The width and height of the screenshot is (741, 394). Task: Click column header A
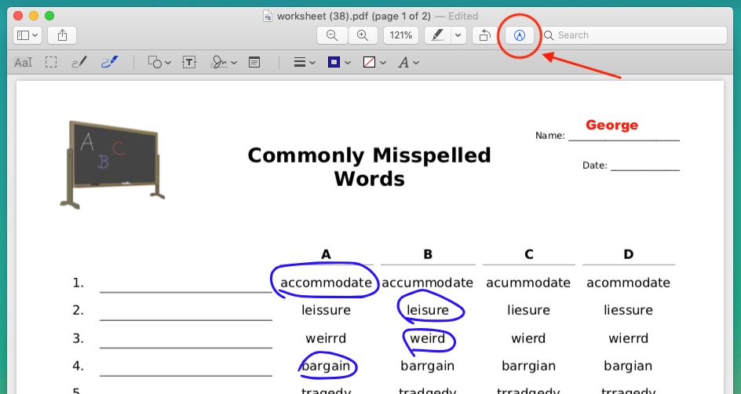tap(326, 254)
